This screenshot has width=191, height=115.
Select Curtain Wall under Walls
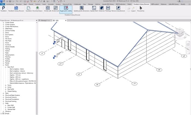pos(11,107)
